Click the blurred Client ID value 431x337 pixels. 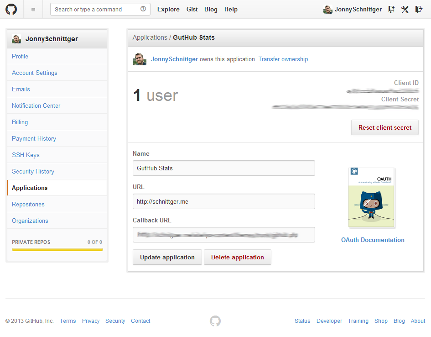pyautogui.click(x=383, y=91)
